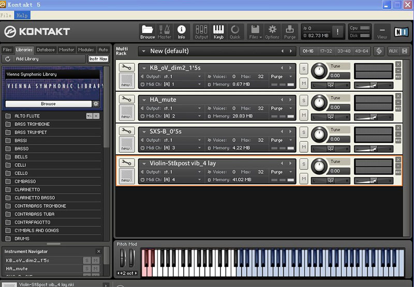Toggle the Instr Nav pane

tap(98, 59)
